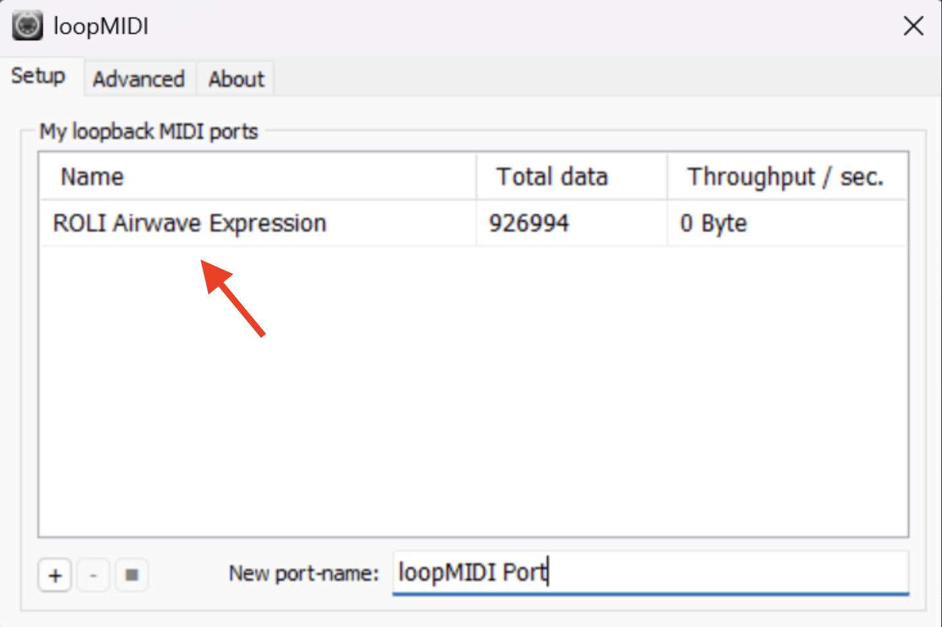Add a new port with the plus button
The height and width of the screenshot is (627, 942).
[x=55, y=575]
